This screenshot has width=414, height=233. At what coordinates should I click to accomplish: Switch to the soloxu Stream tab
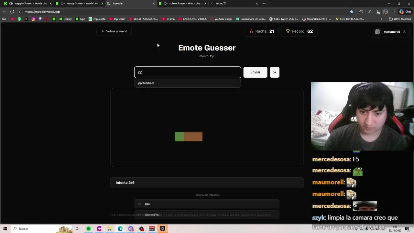click(183, 4)
